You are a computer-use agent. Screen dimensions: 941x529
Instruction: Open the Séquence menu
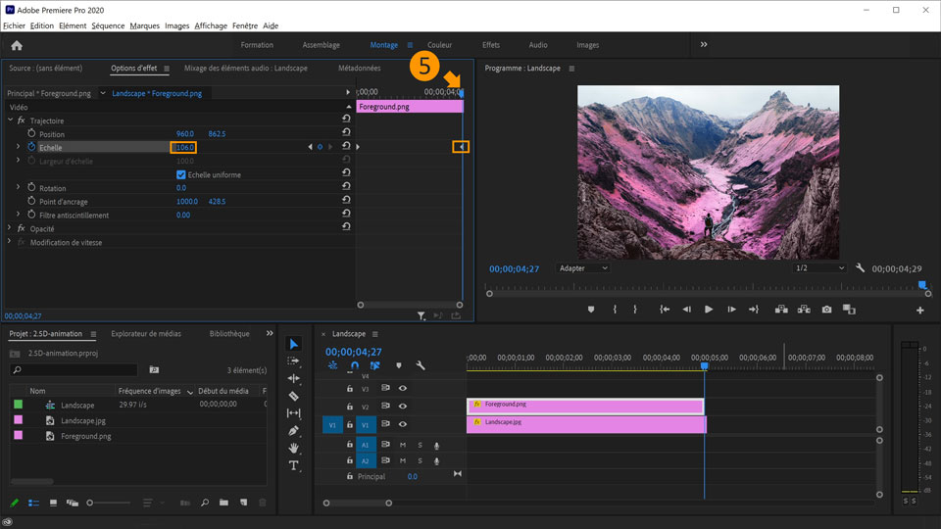click(108, 25)
